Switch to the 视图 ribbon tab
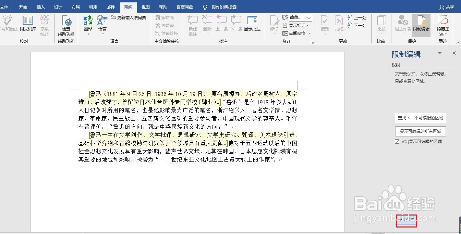This screenshot has height=234, width=461. pos(145,7)
